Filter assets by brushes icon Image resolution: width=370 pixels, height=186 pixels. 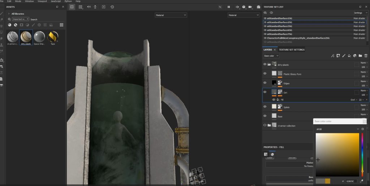pos(33,25)
